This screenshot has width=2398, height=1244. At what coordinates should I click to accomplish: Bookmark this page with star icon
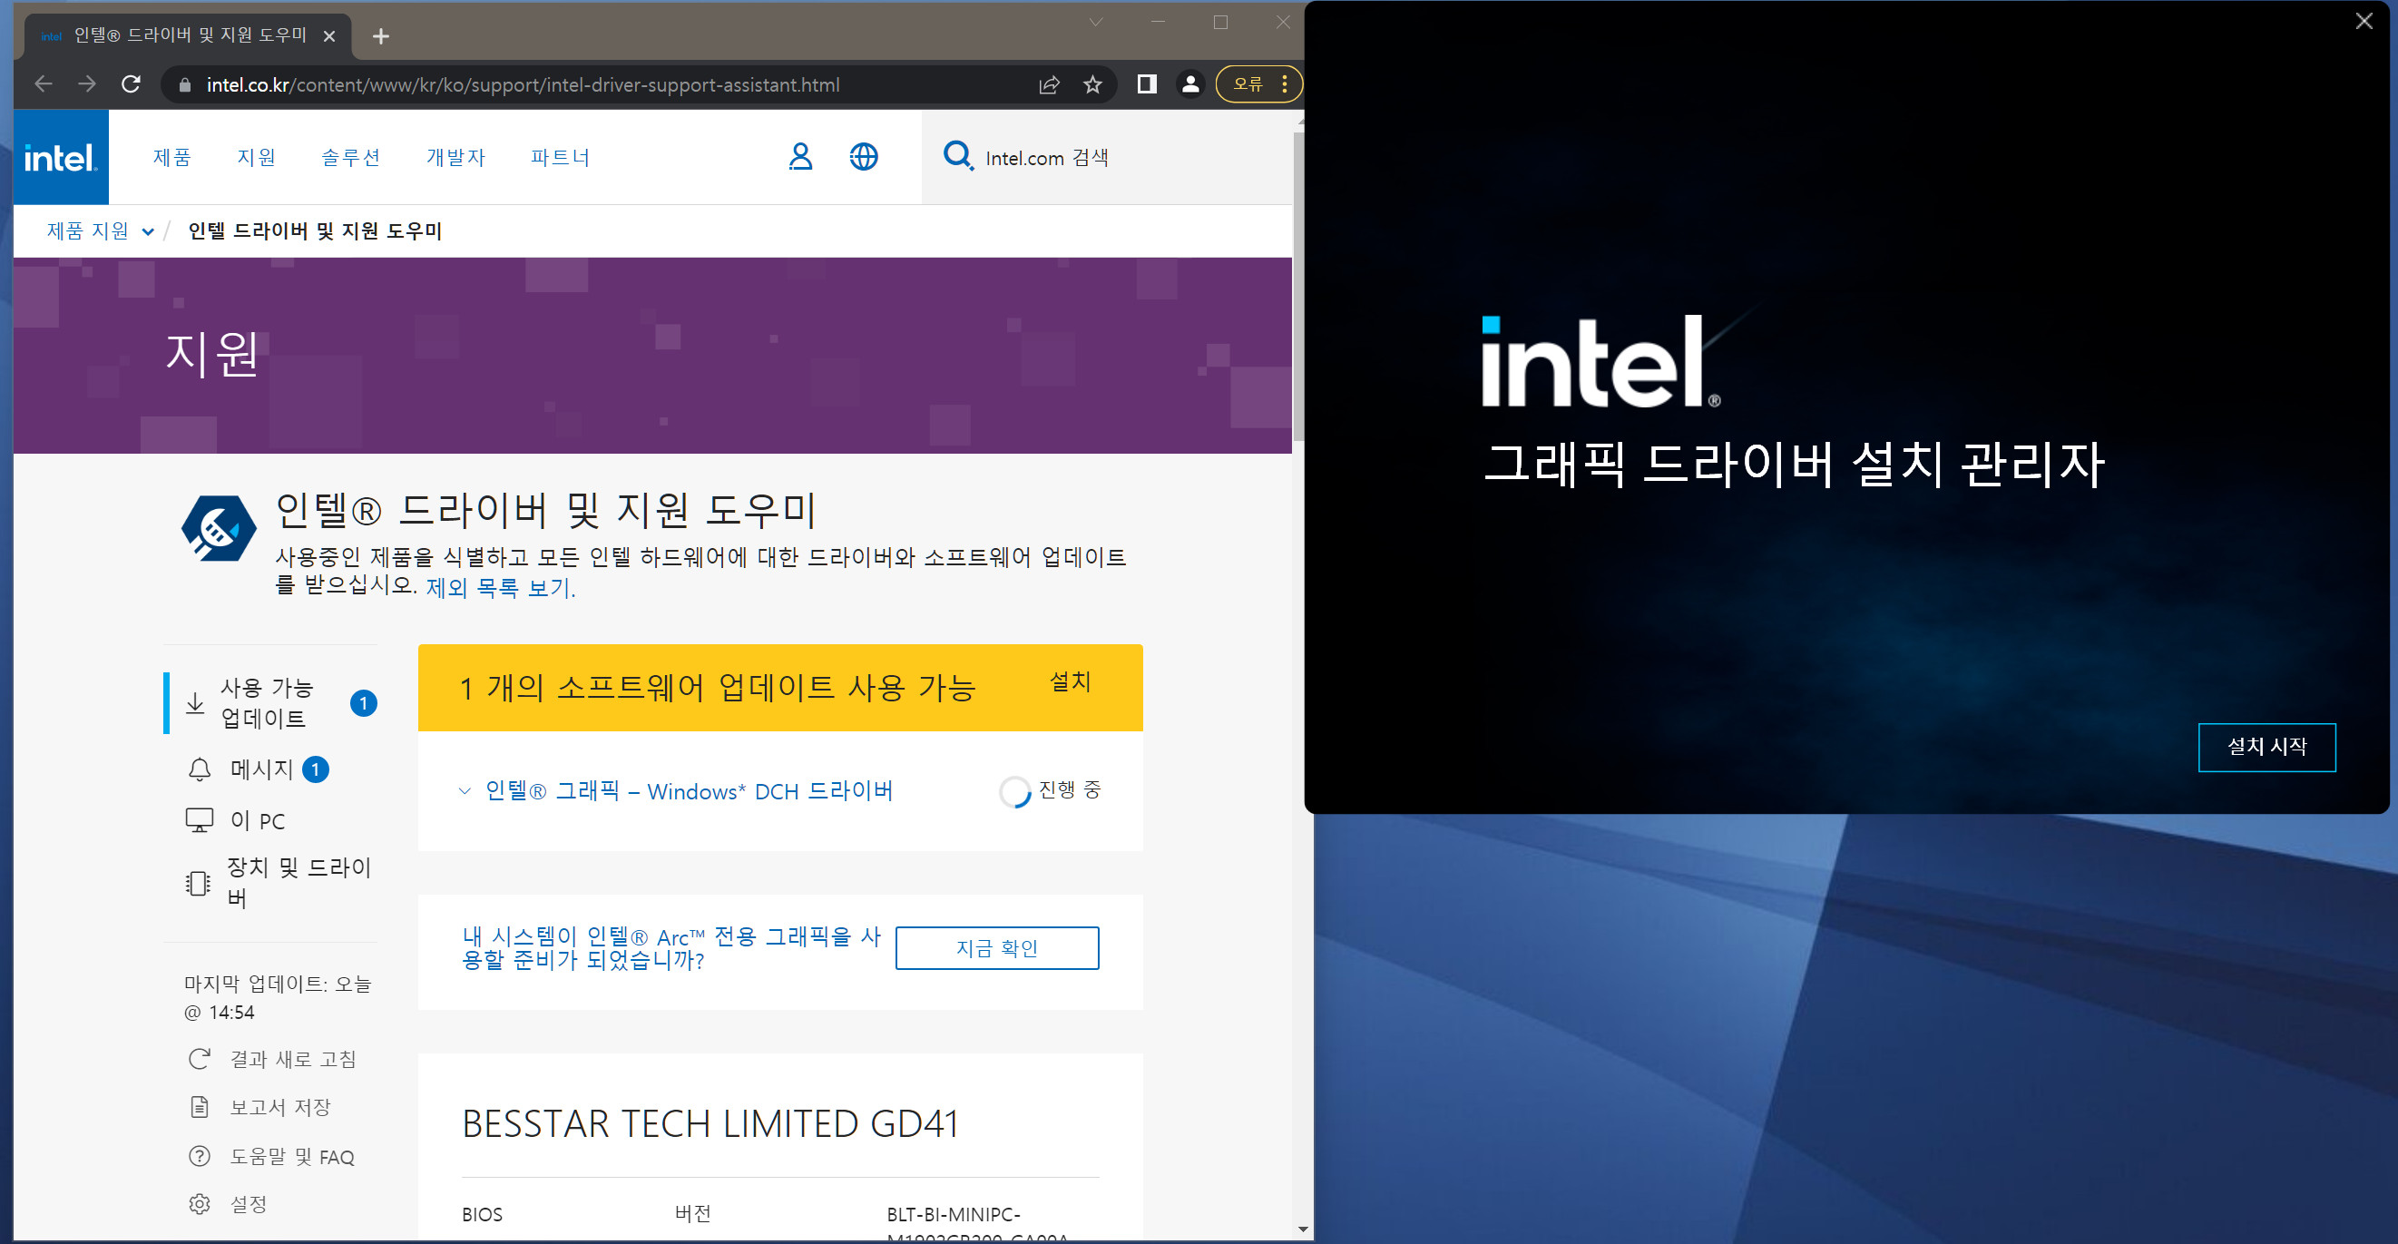pyautogui.click(x=1093, y=84)
